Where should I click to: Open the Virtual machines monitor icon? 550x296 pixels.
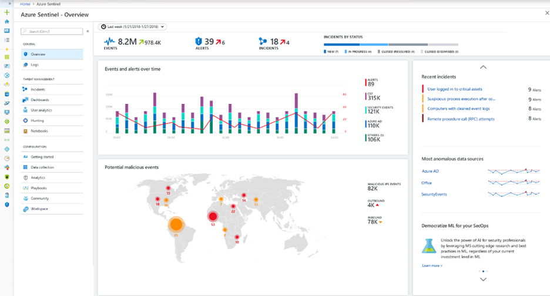(6, 112)
